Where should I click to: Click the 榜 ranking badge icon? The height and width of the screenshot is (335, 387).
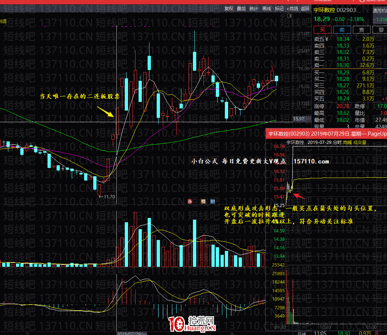click(203, 201)
